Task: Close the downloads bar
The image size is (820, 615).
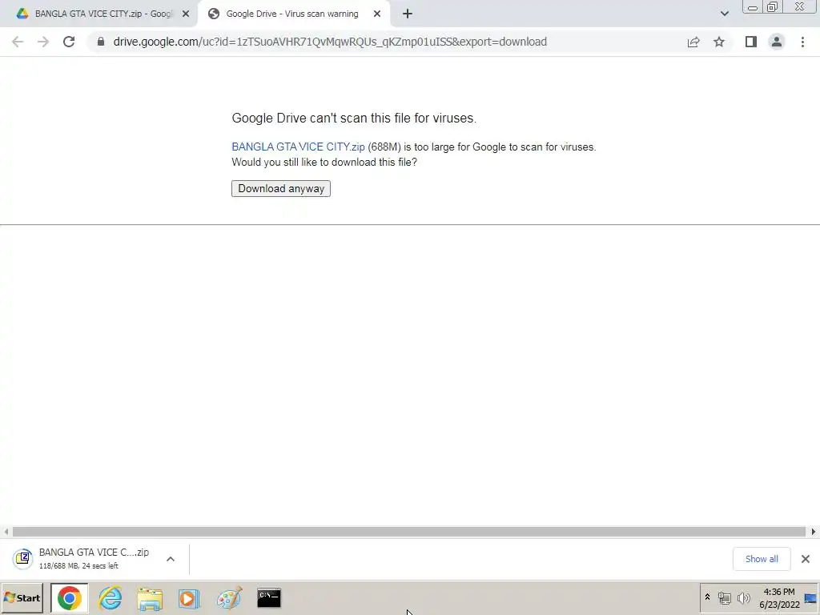Action: pos(806,559)
